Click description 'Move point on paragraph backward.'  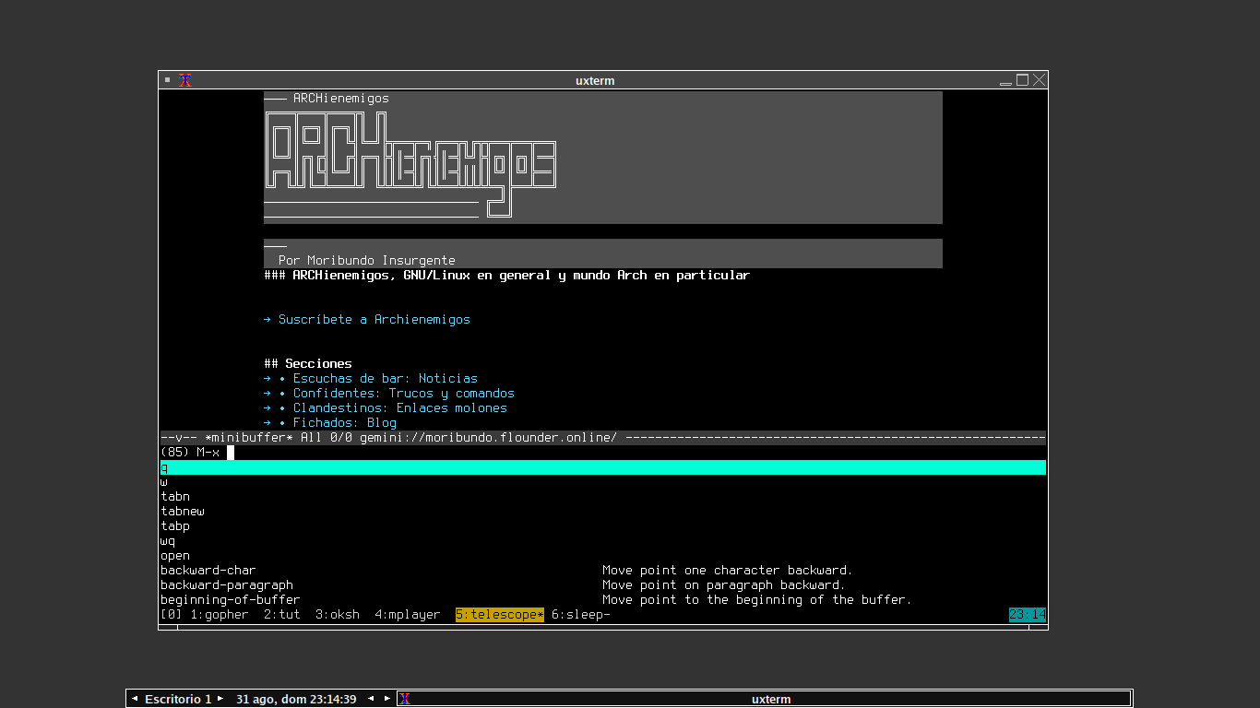click(724, 585)
